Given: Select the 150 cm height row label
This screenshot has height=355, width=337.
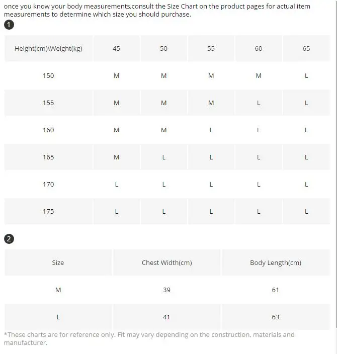Looking at the screenshot, I should [x=48, y=75].
